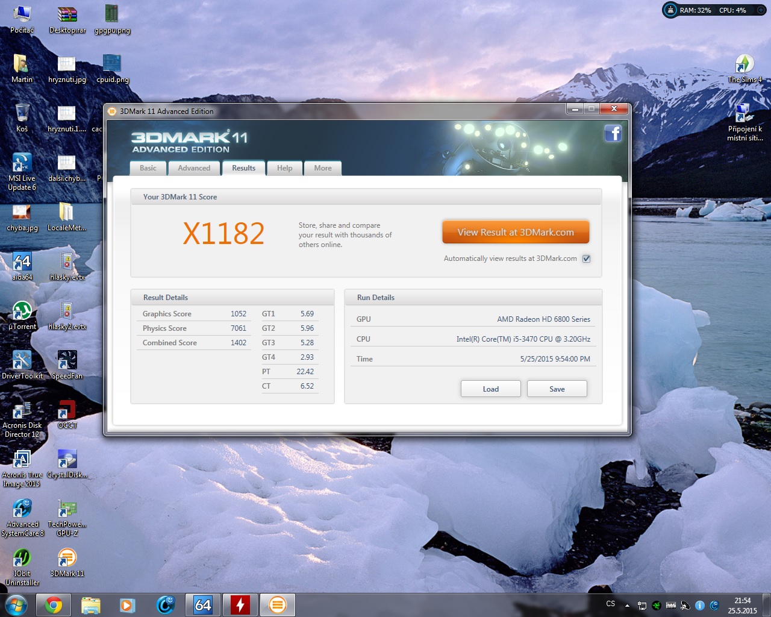
Task: Open the Počítač desktop icon
Action: pyautogui.click(x=22, y=19)
